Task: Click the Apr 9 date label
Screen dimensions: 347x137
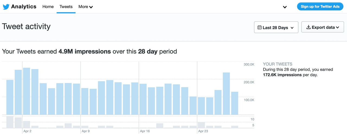Action: point(86,131)
